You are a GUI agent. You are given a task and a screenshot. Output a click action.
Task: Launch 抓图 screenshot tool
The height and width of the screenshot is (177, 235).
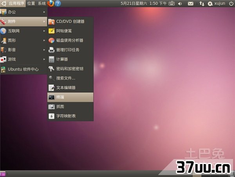pos(70,107)
